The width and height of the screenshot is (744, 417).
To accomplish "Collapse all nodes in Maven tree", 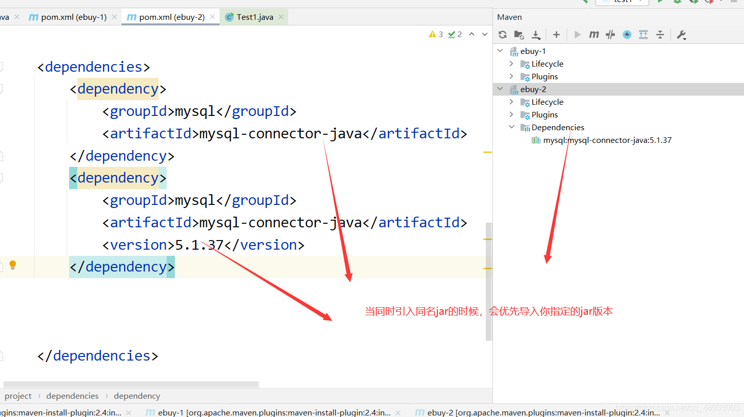I will (660, 35).
